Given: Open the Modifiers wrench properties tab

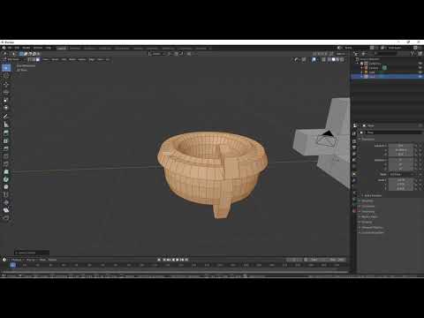Looking at the screenshot, I should click(x=354, y=180).
